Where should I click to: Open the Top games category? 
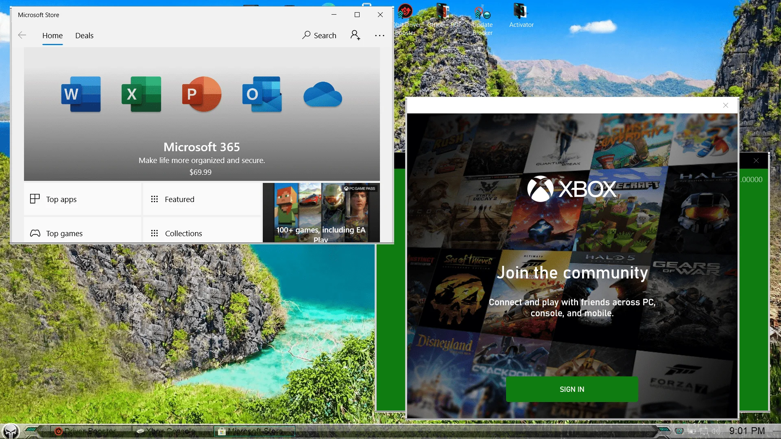pos(83,230)
